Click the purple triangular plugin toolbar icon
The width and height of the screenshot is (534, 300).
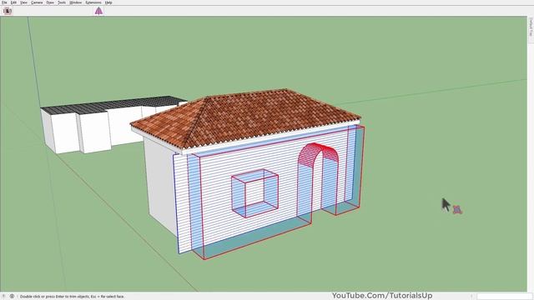tap(98, 11)
